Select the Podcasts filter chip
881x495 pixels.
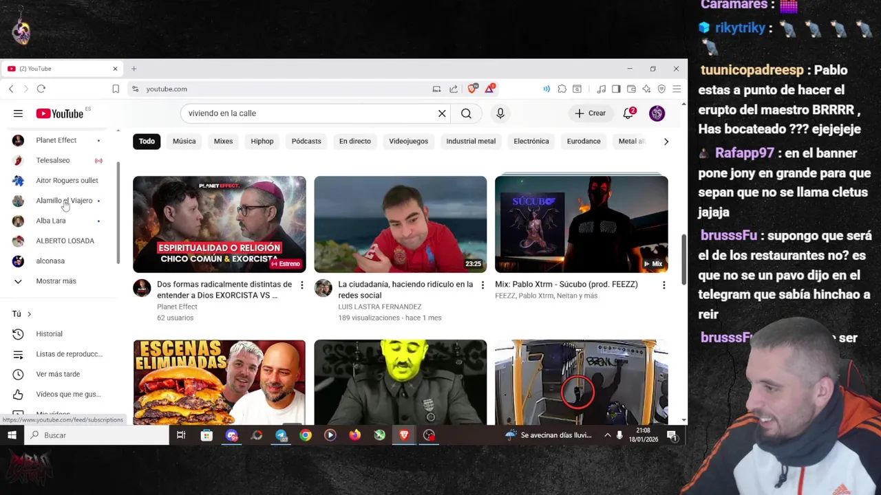306,141
